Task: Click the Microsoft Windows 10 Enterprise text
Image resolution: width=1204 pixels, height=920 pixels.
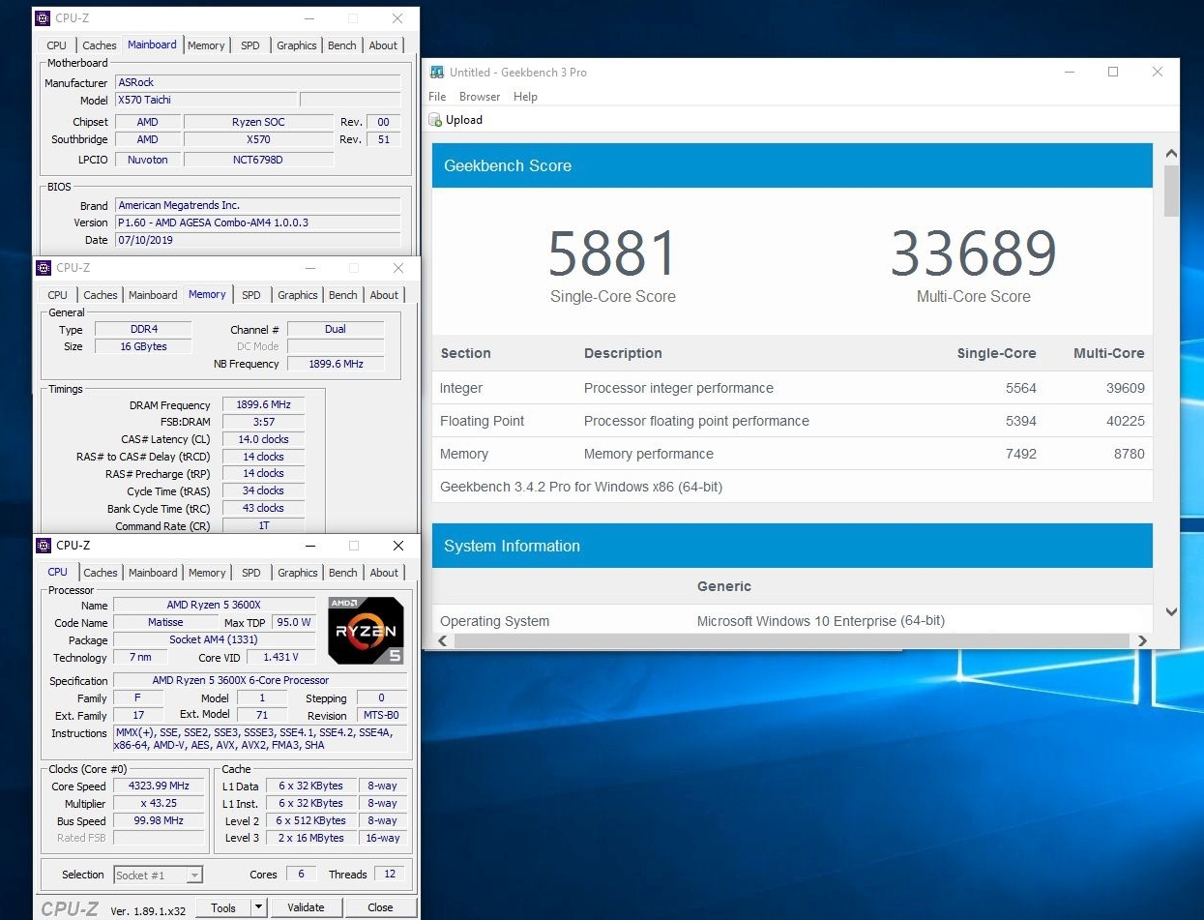Action: [821, 621]
